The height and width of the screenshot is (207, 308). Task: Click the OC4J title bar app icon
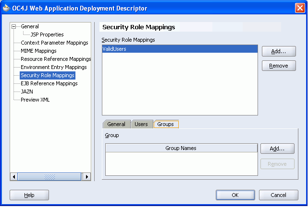coord(6,8)
